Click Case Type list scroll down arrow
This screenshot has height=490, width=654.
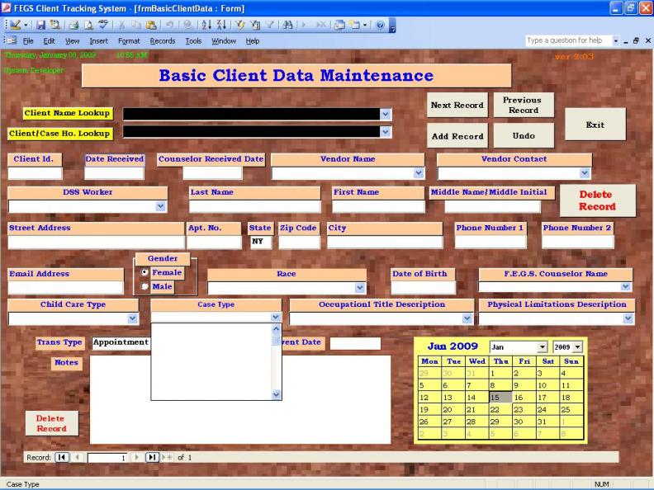coord(276,394)
